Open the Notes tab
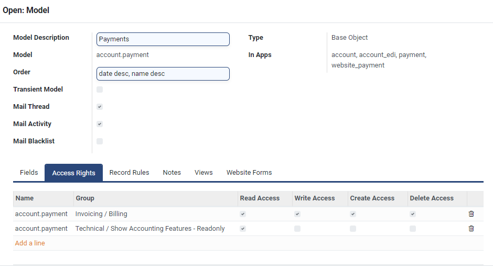 (172, 173)
